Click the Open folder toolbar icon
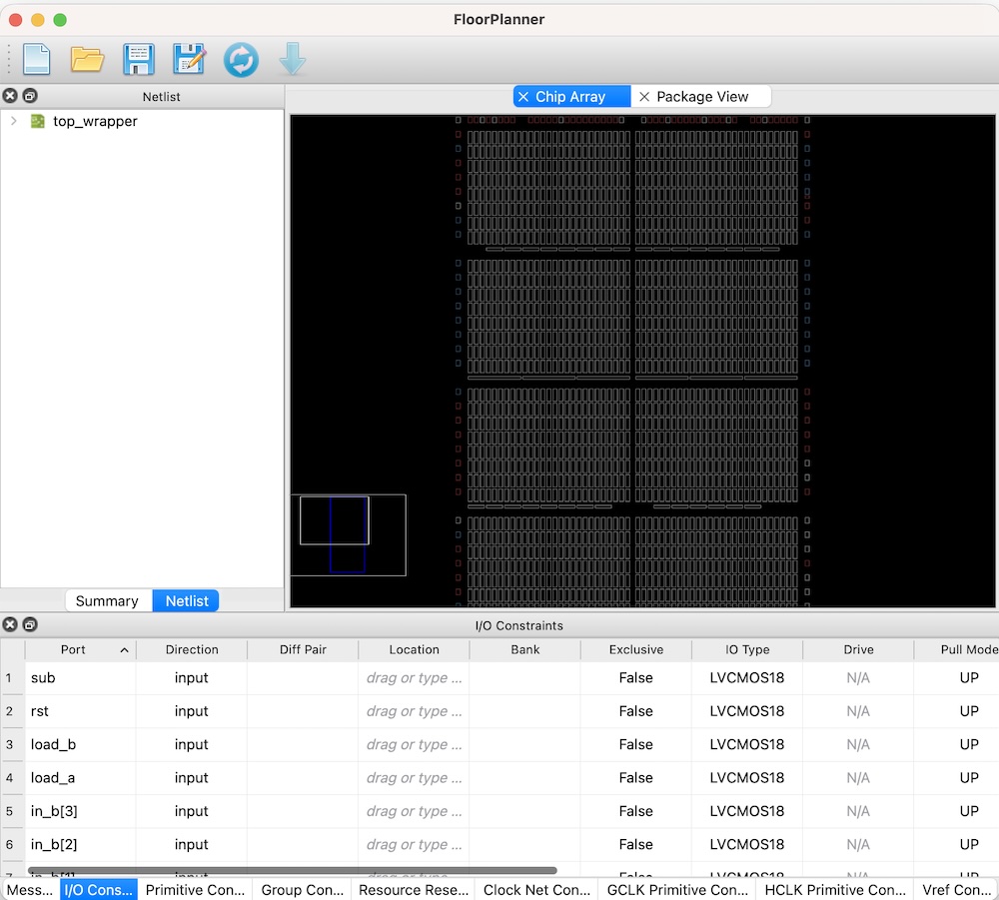This screenshot has width=999, height=900. coord(88,60)
